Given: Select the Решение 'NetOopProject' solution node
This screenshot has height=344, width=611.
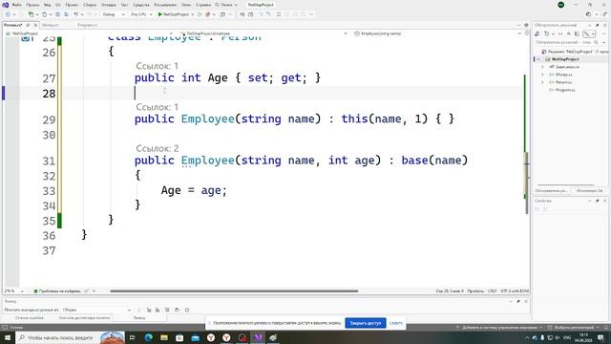Looking at the screenshot, I should [x=575, y=52].
